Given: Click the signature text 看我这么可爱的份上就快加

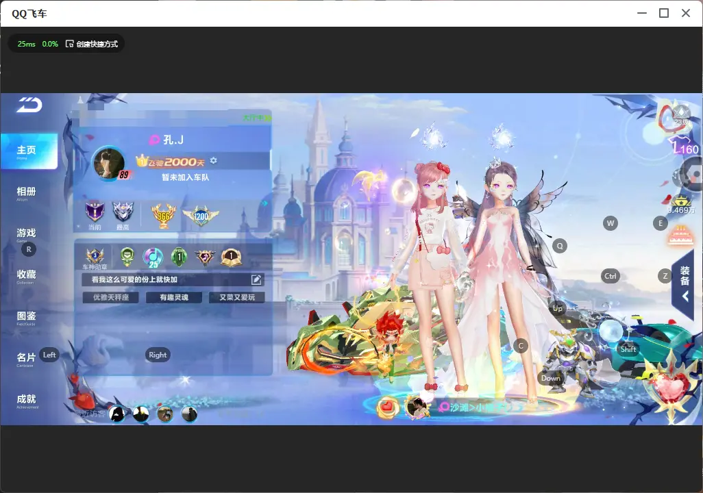Looking at the screenshot, I should [x=134, y=279].
